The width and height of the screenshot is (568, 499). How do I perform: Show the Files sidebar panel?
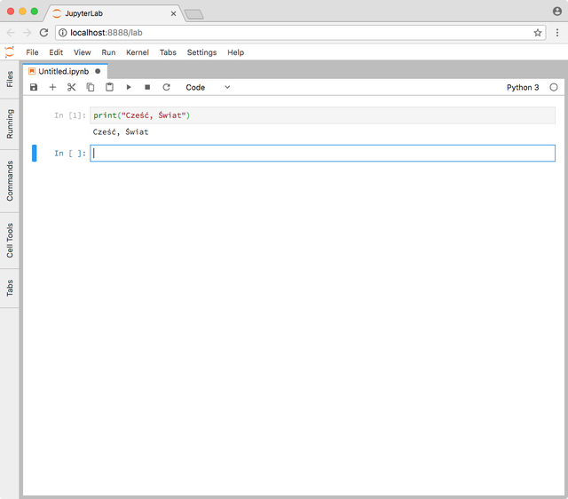10,79
